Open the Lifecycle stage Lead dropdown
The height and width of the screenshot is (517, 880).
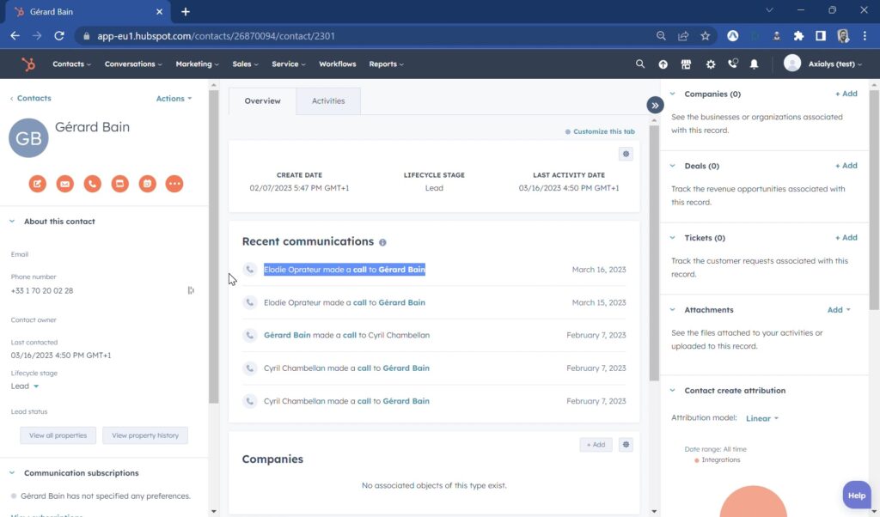click(25, 386)
